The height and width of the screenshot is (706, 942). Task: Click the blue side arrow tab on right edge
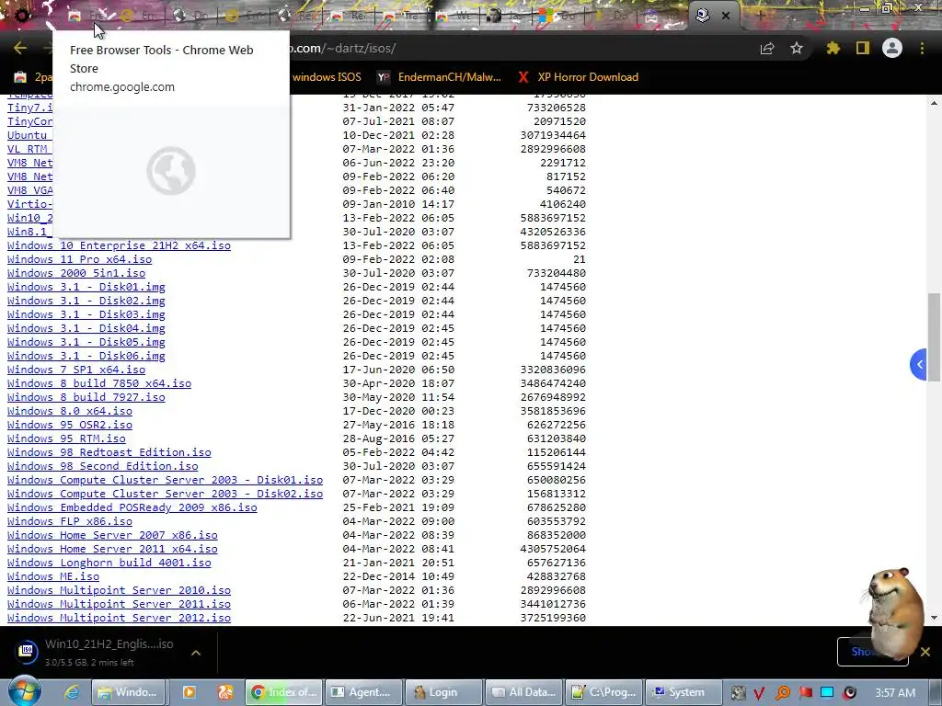click(x=918, y=364)
